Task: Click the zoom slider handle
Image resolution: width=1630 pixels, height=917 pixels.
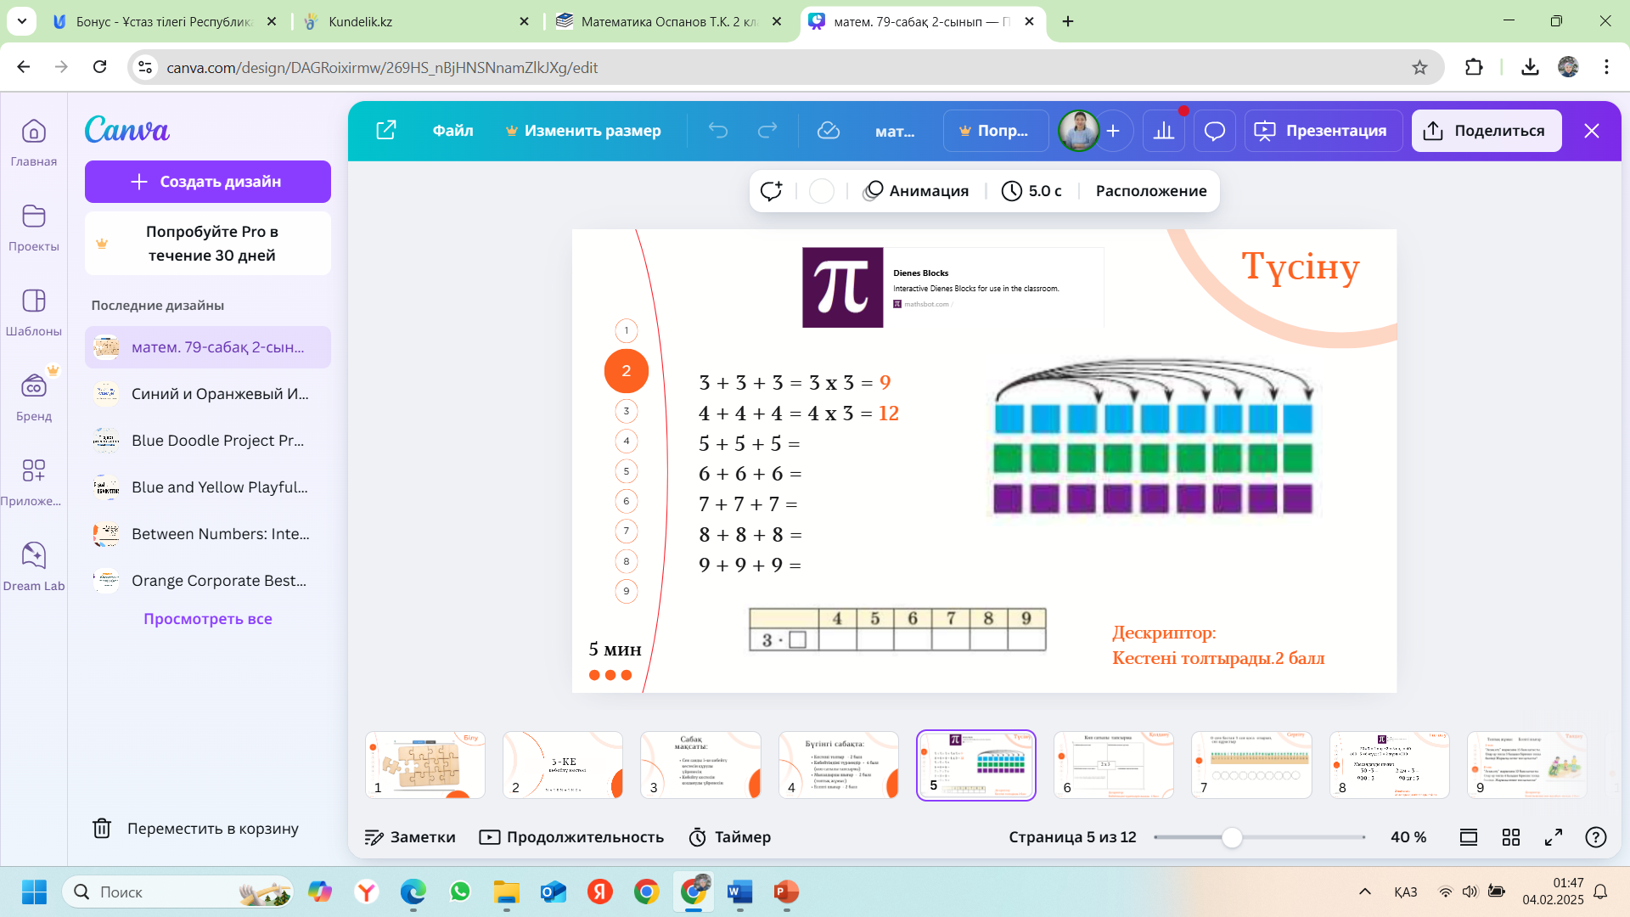Action: click(x=1232, y=837)
